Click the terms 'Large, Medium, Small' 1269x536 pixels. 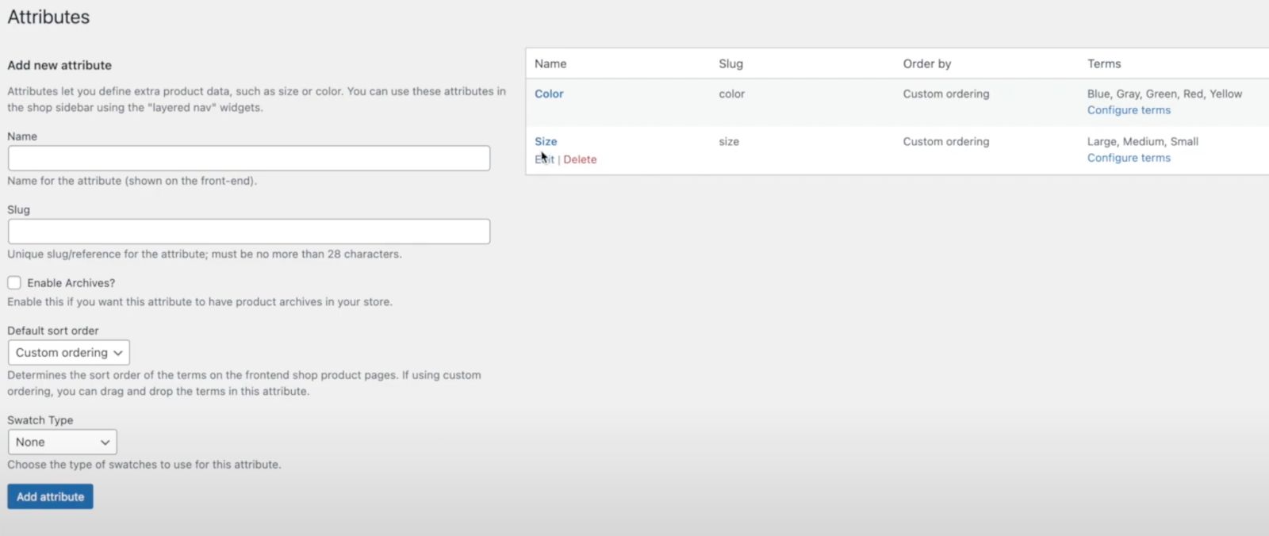coord(1143,141)
